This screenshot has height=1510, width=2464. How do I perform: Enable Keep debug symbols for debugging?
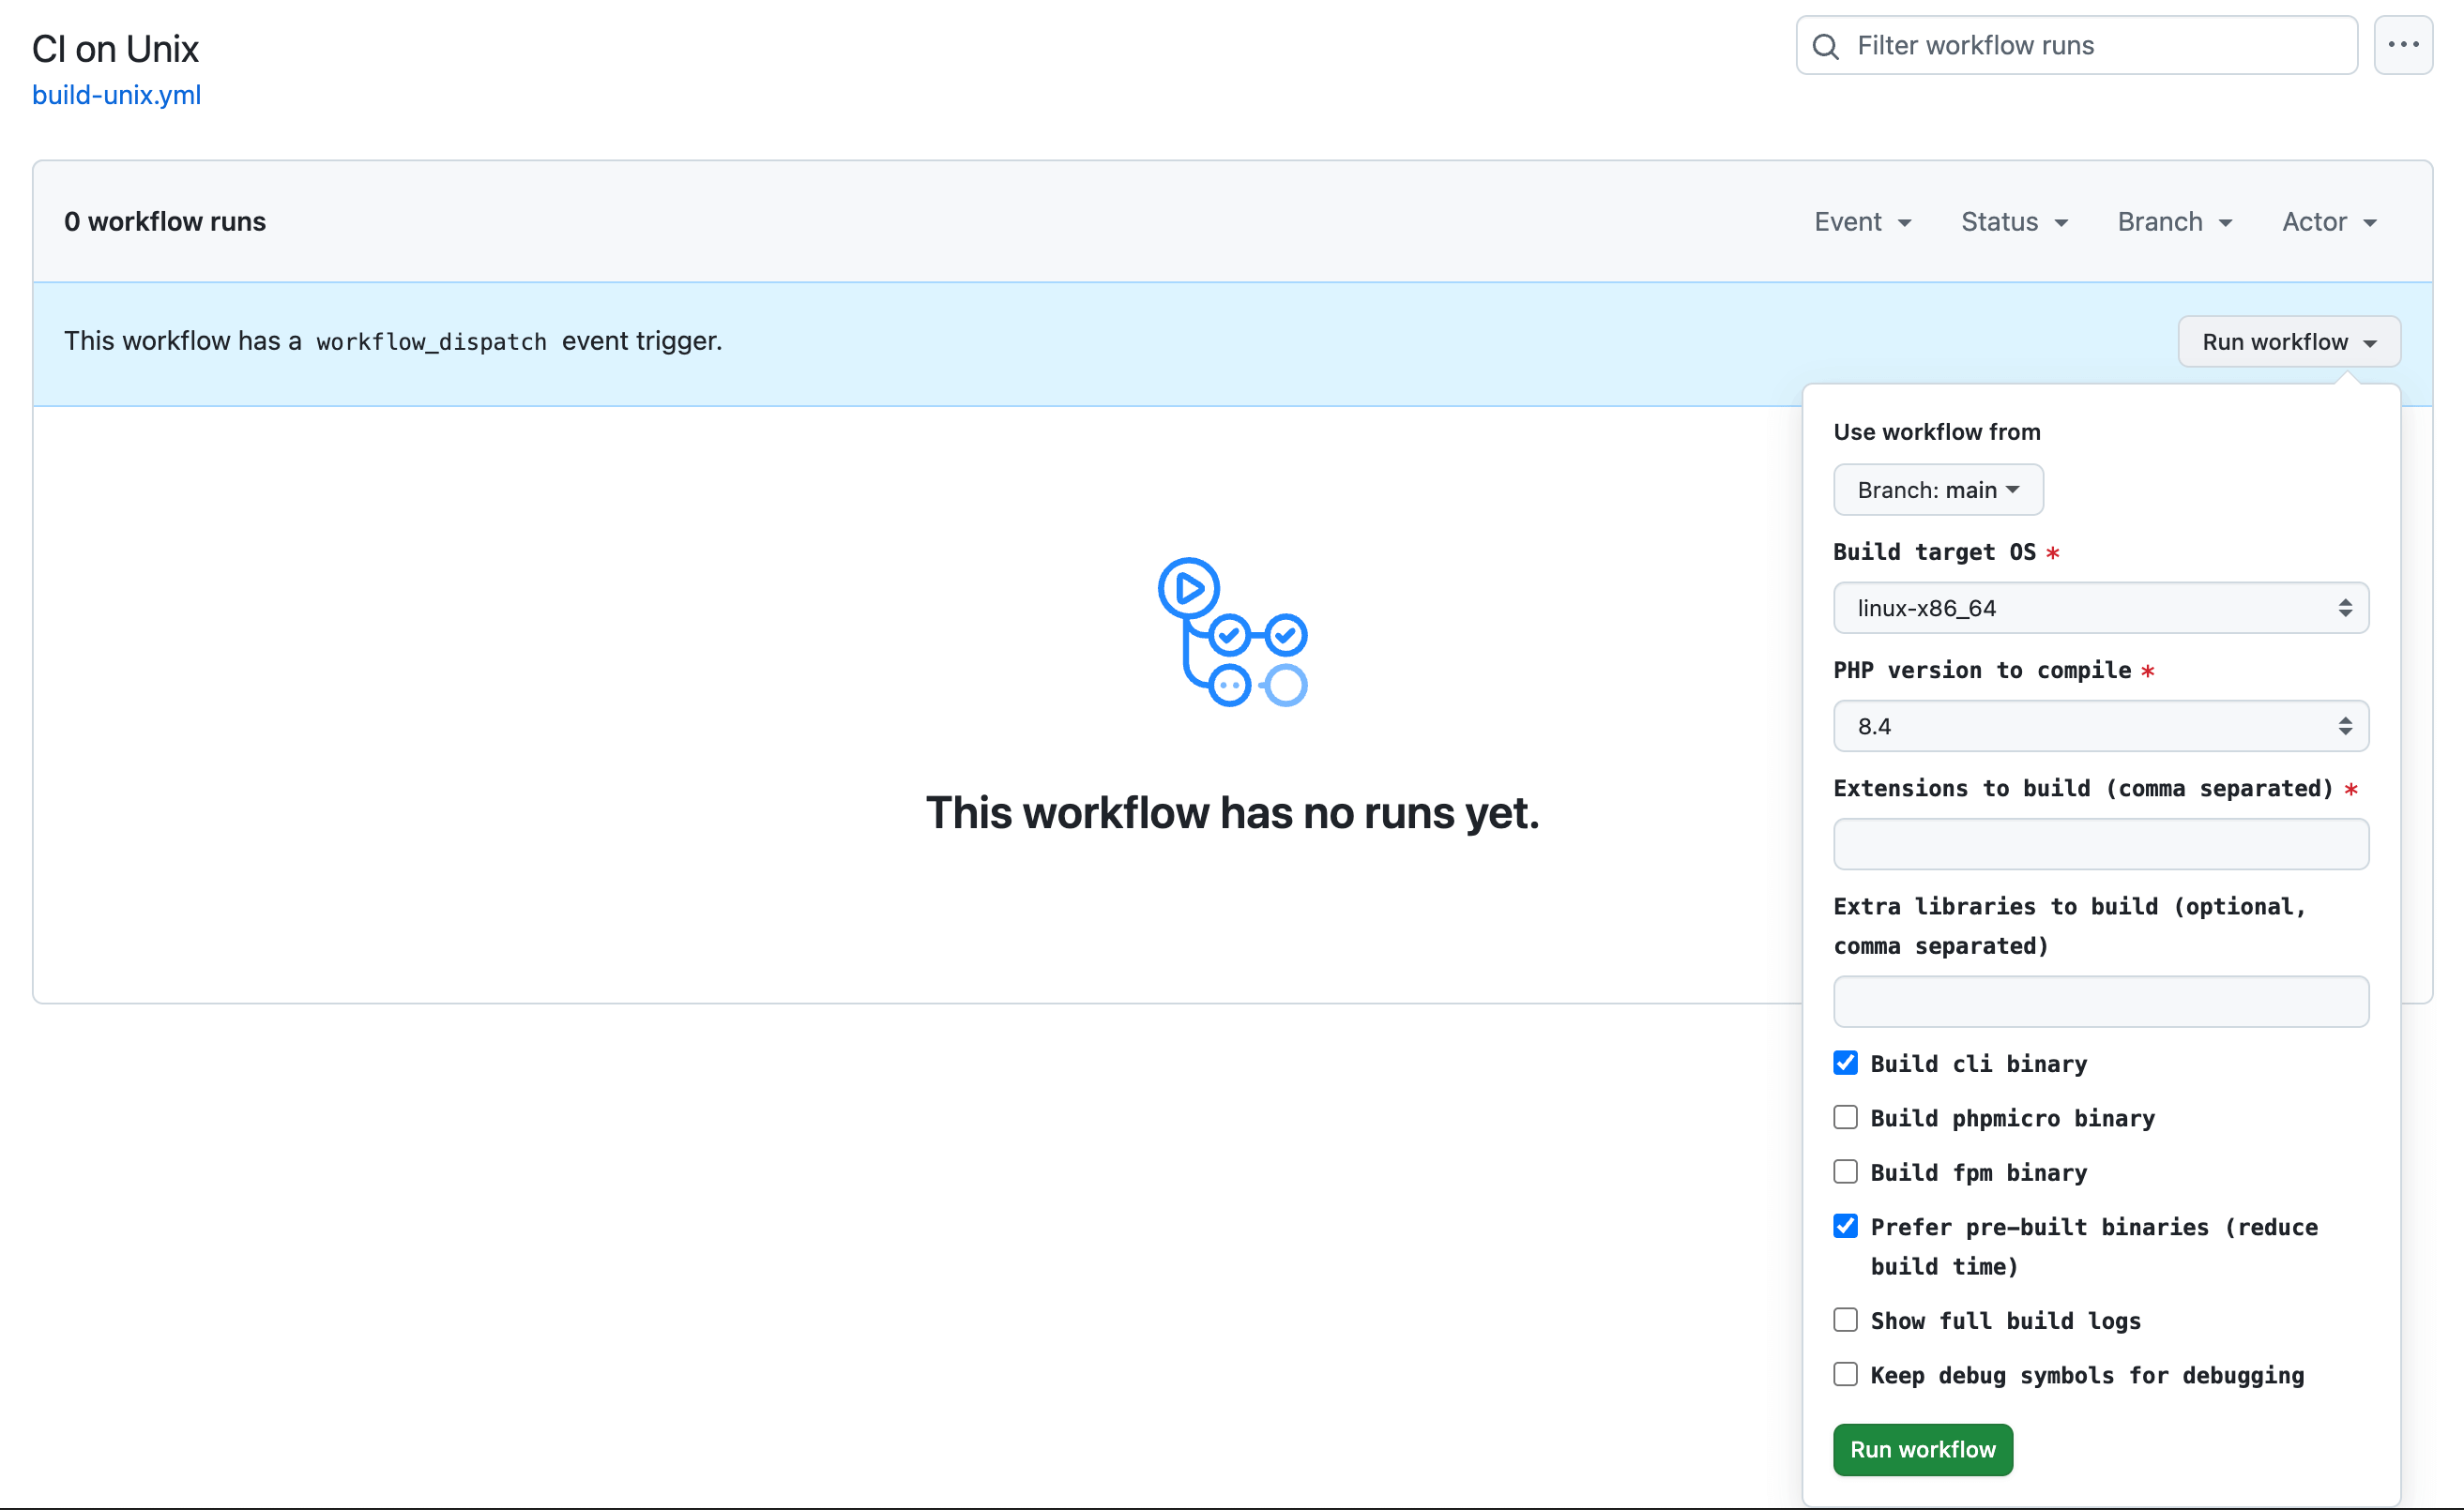coord(1845,1374)
